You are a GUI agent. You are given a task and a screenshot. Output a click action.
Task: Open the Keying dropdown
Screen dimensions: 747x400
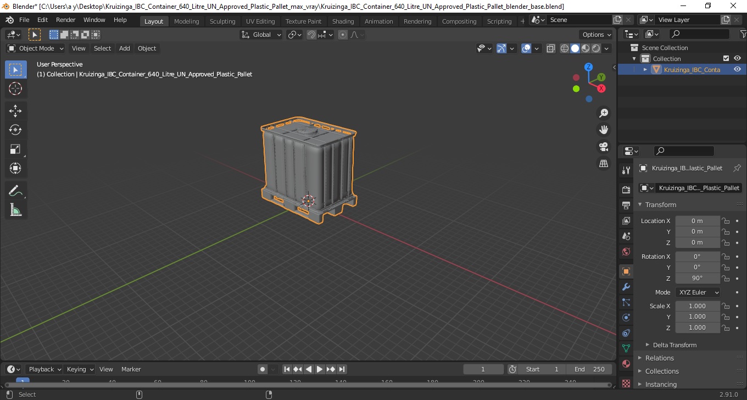(x=80, y=369)
